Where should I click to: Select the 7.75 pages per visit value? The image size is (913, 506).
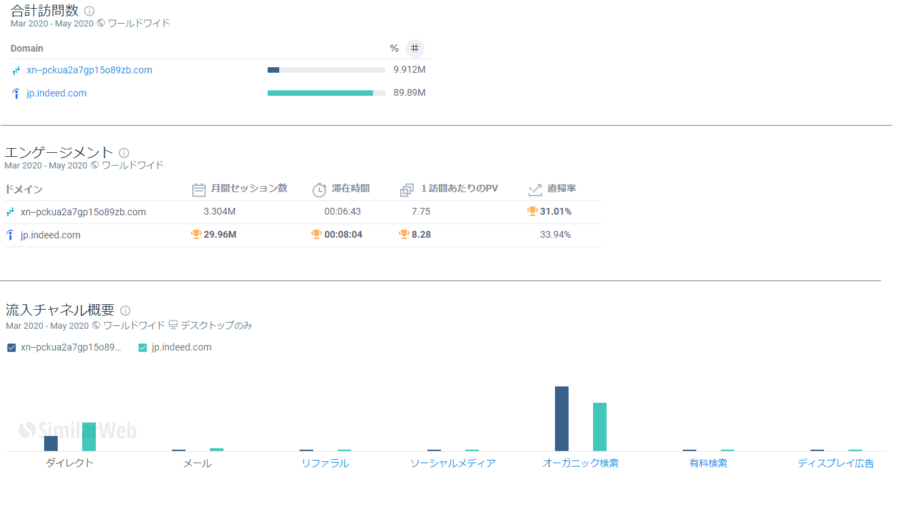pyautogui.click(x=421, y=211)
